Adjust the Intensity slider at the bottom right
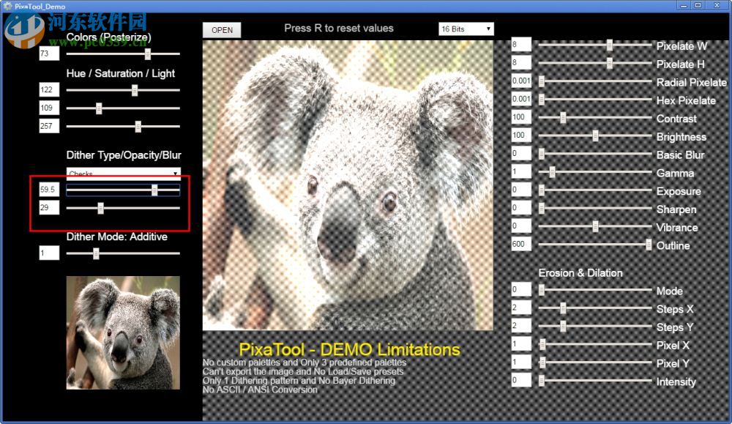732x424 pixels. click(539, 381)
